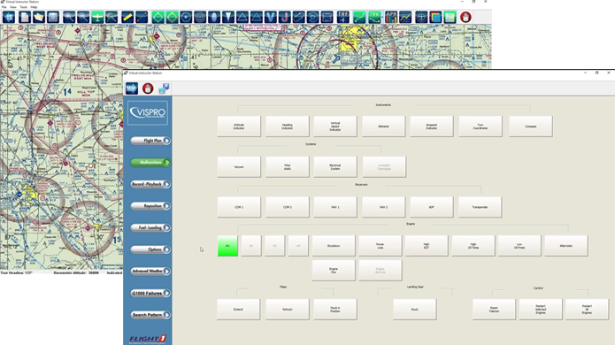Open the View menu

[13, 7]
